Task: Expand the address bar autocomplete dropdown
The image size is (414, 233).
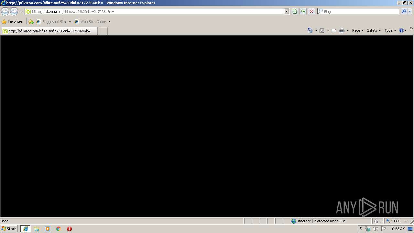Action: [286, 11]
